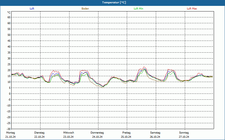Click the Montag day label

click(10, 133)
